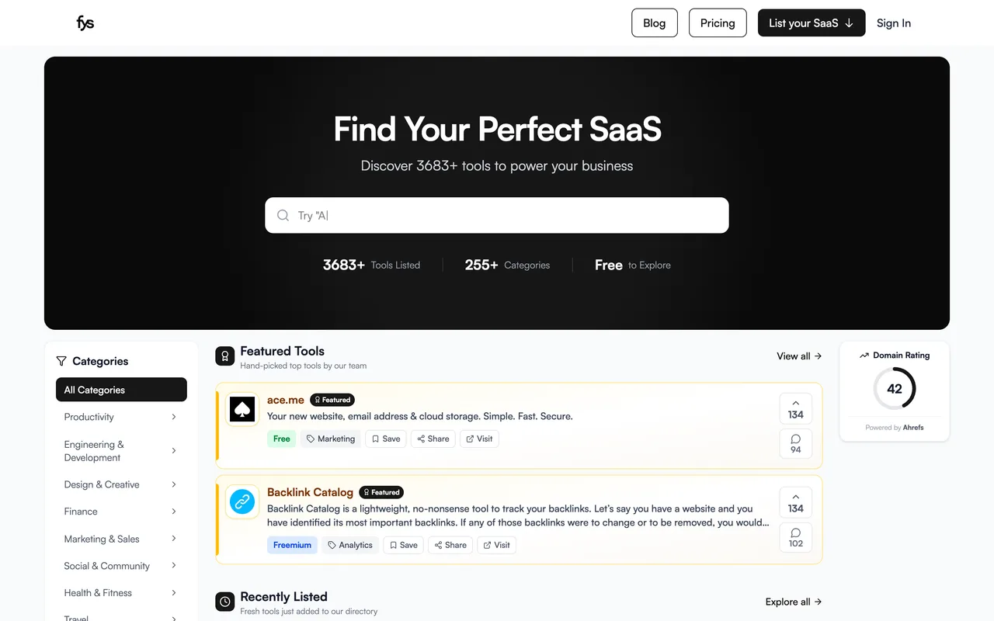Open the Blog page

(x=654, y=23)
